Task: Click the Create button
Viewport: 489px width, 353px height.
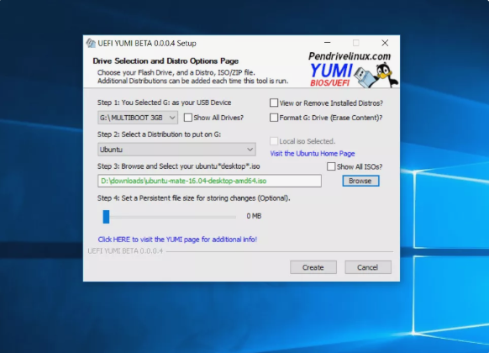Action: point(313,267)
